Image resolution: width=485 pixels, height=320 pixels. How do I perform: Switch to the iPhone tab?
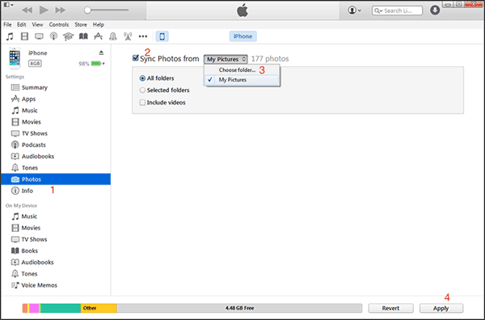(242, 36)
